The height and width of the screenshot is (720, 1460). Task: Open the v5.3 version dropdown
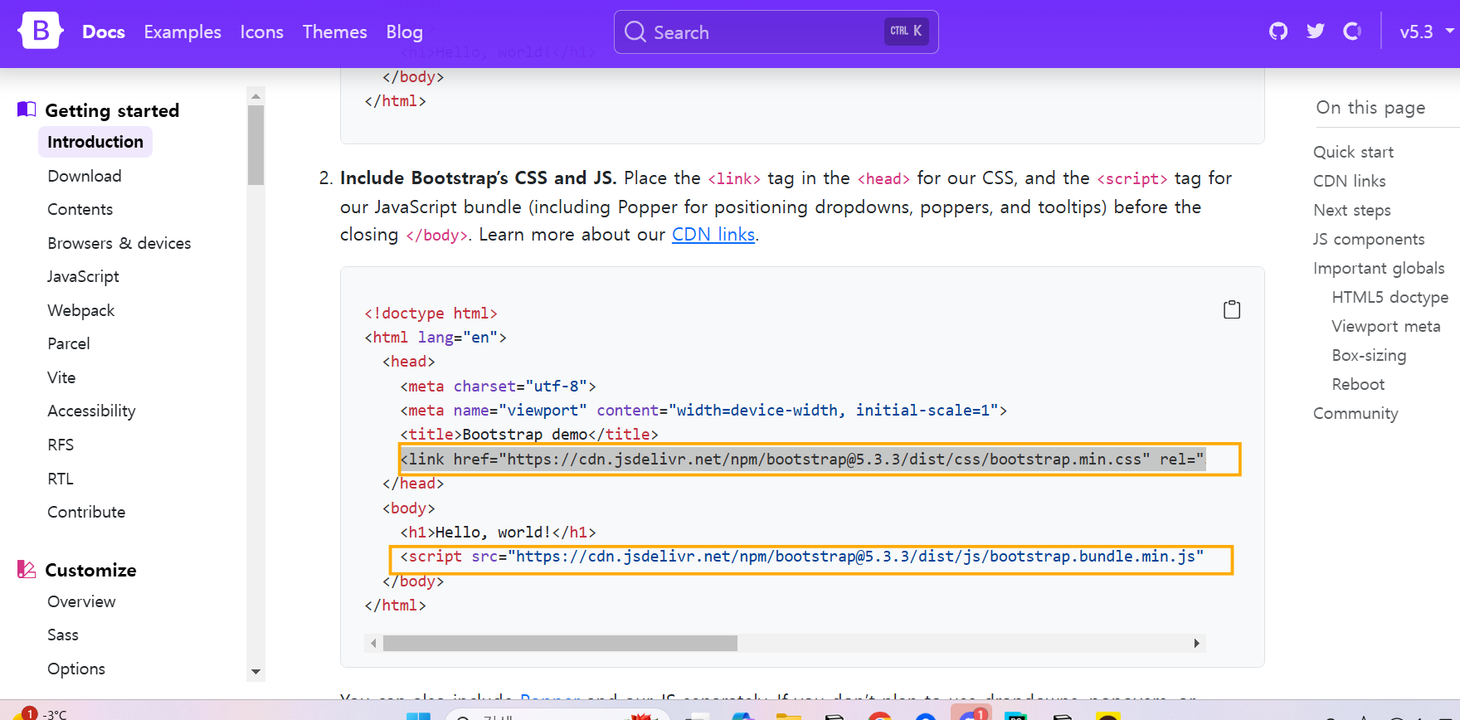coord(1426,32)
